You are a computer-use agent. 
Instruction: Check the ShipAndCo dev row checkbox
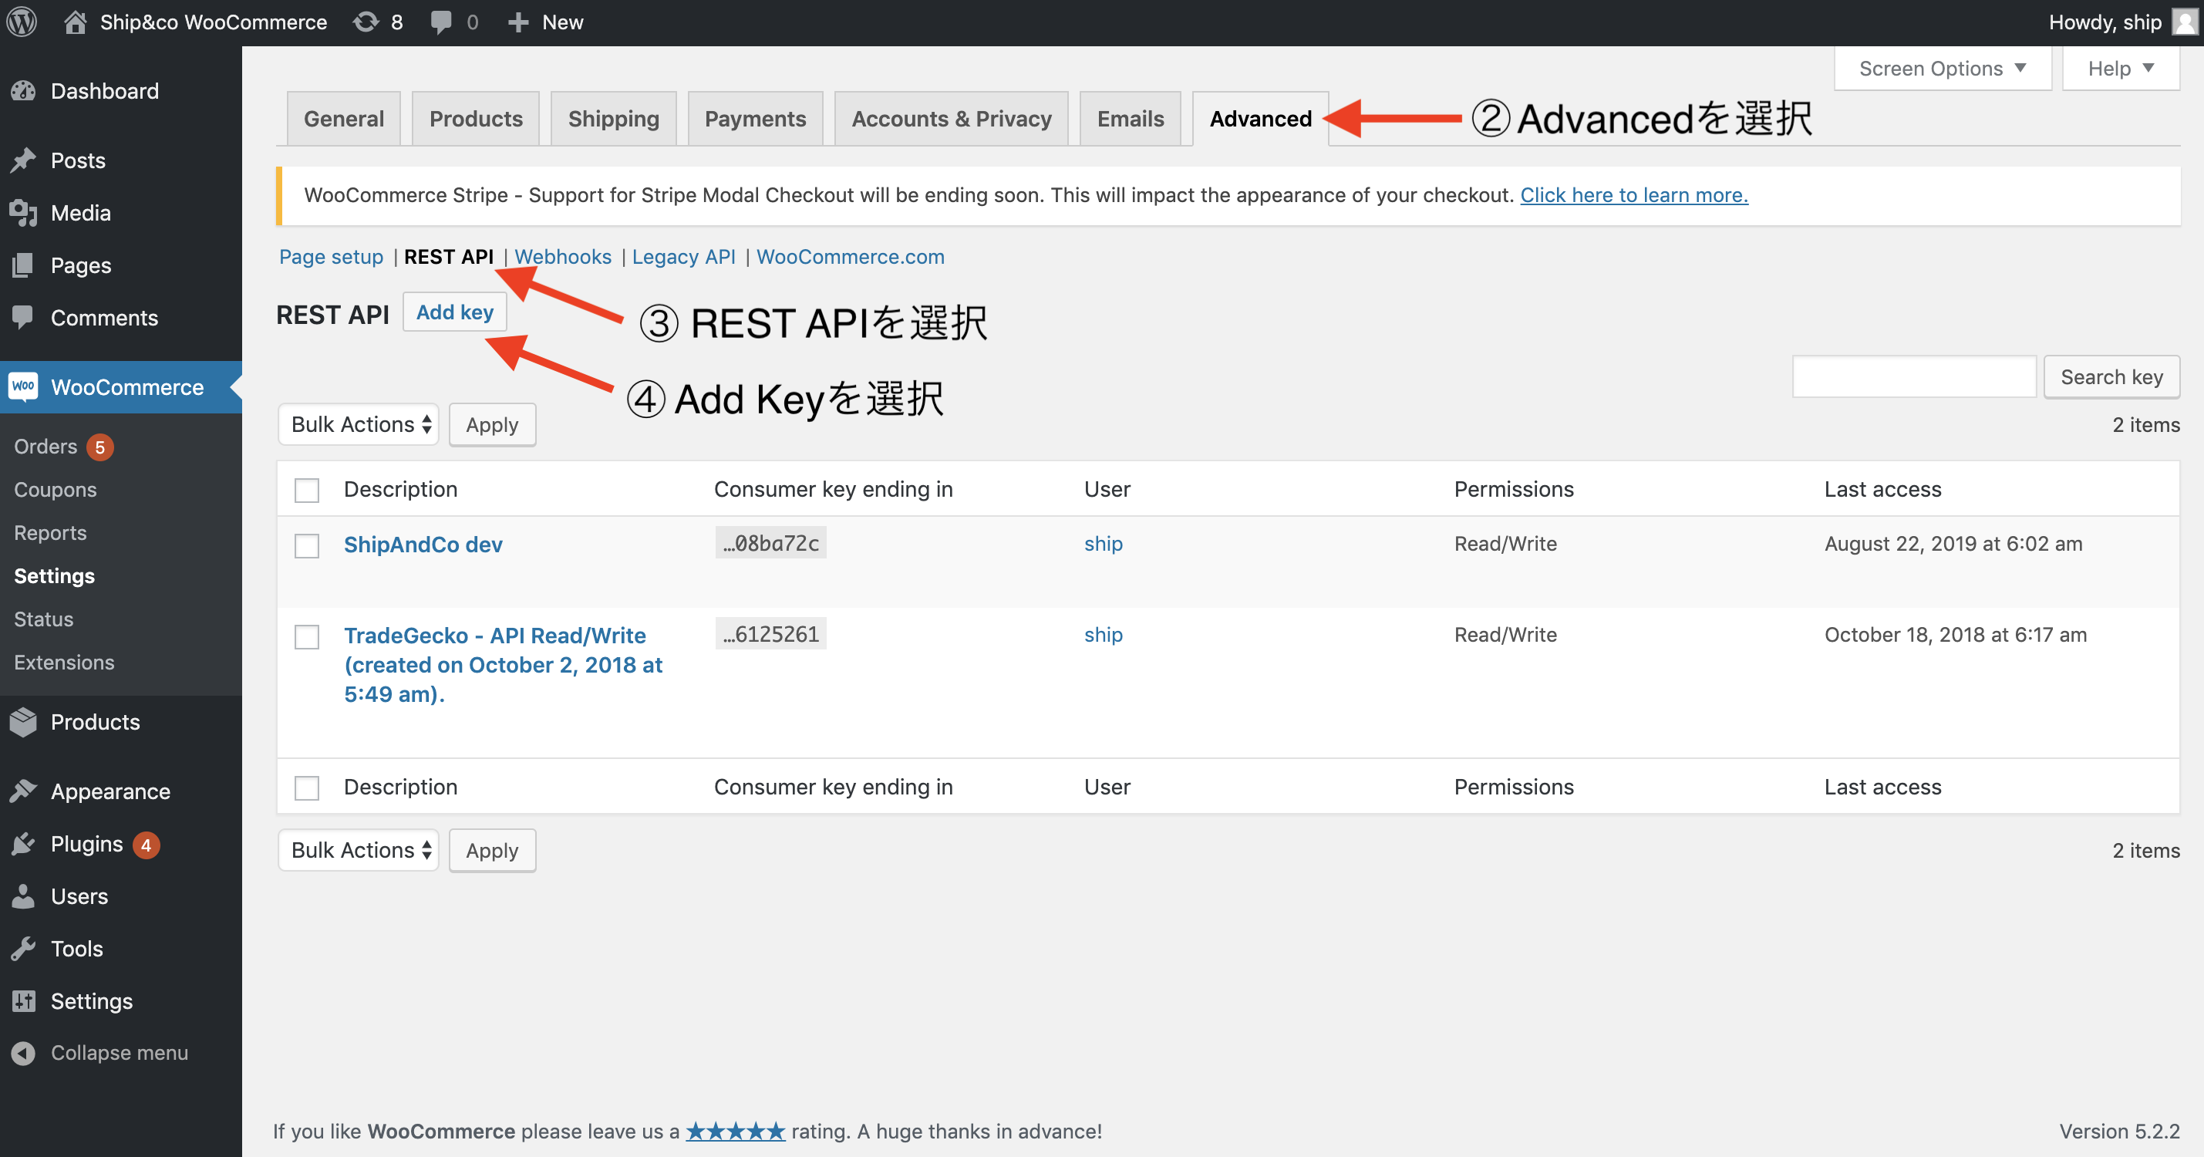click(306, 545)
